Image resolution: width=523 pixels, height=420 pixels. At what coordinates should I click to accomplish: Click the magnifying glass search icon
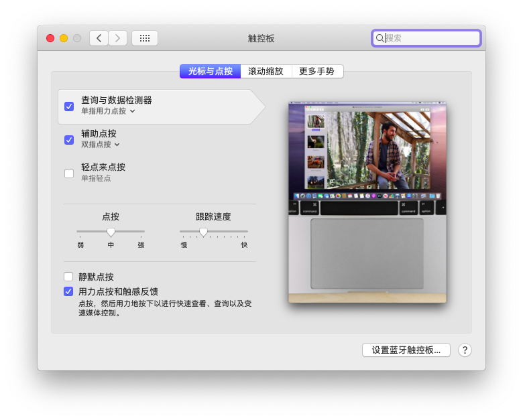click(x=380, y=38)
